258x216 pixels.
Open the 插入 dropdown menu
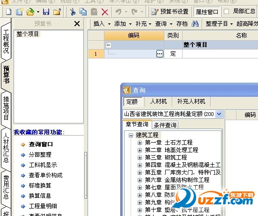(x=102, y=24)
